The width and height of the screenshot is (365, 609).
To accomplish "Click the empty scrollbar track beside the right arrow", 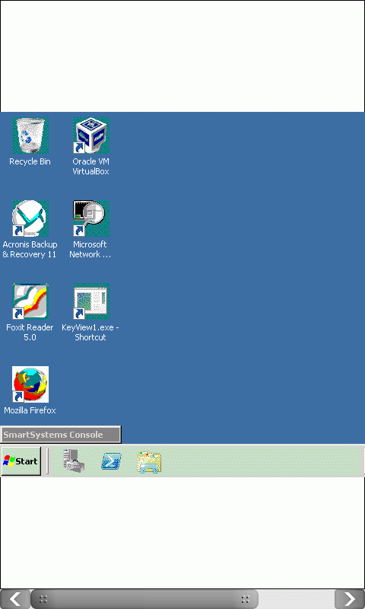I will tap(297, 599).
